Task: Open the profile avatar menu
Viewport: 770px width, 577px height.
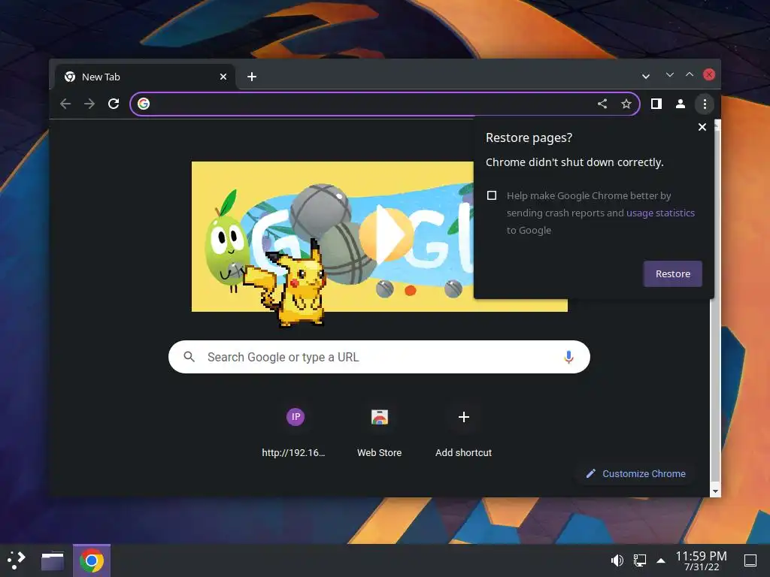Action: pyautogui.click(x=680, y=104)
